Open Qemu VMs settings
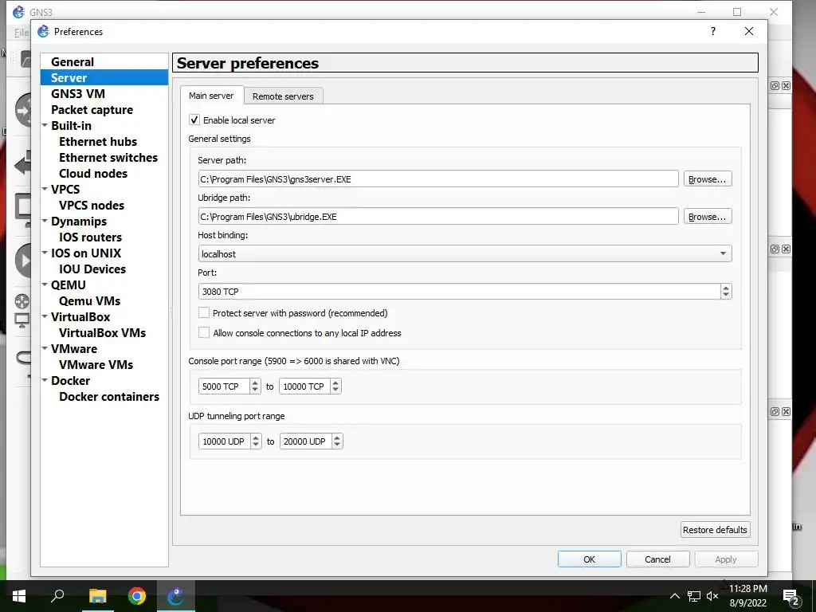The image size is (816, 612). pyautogui.click(x=89, y=300)
